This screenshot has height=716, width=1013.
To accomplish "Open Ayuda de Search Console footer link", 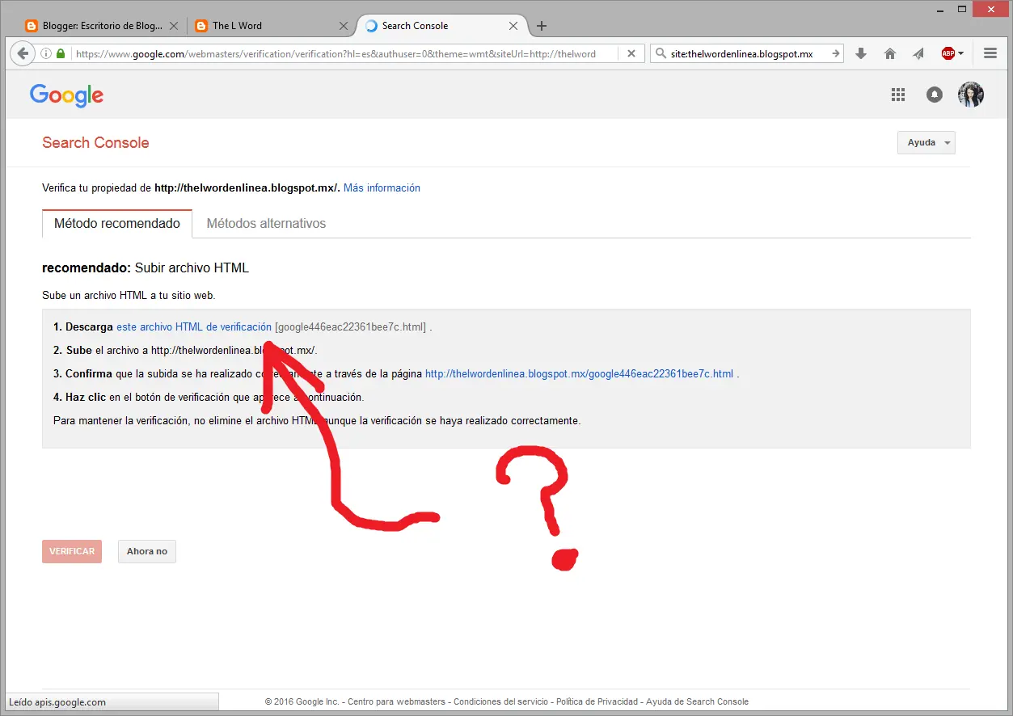I will (x=697, y=701).
